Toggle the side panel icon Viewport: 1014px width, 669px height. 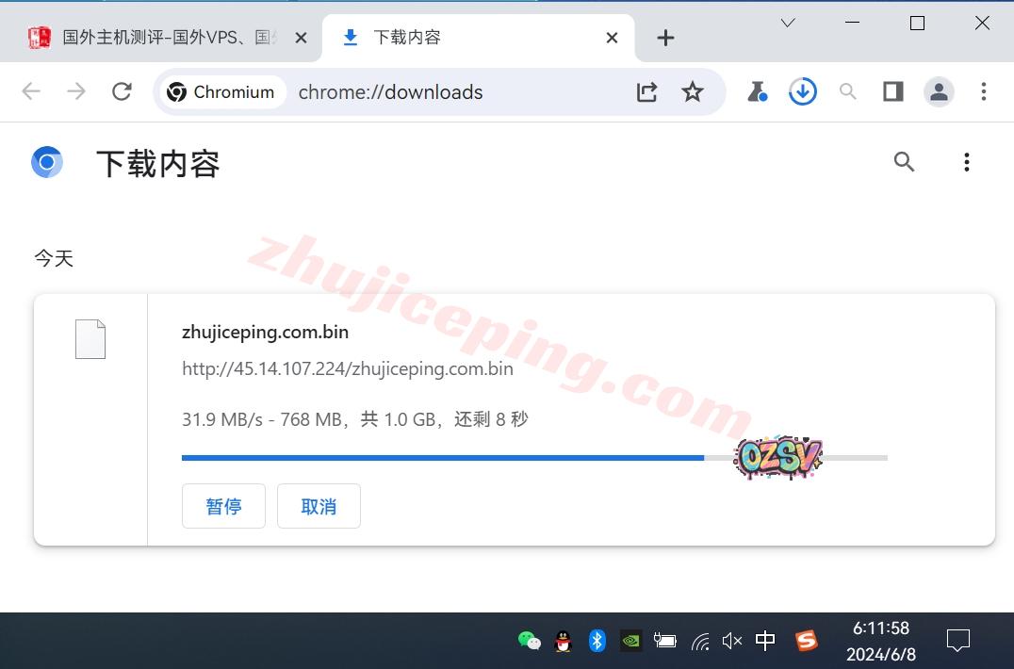coord(892,91)
